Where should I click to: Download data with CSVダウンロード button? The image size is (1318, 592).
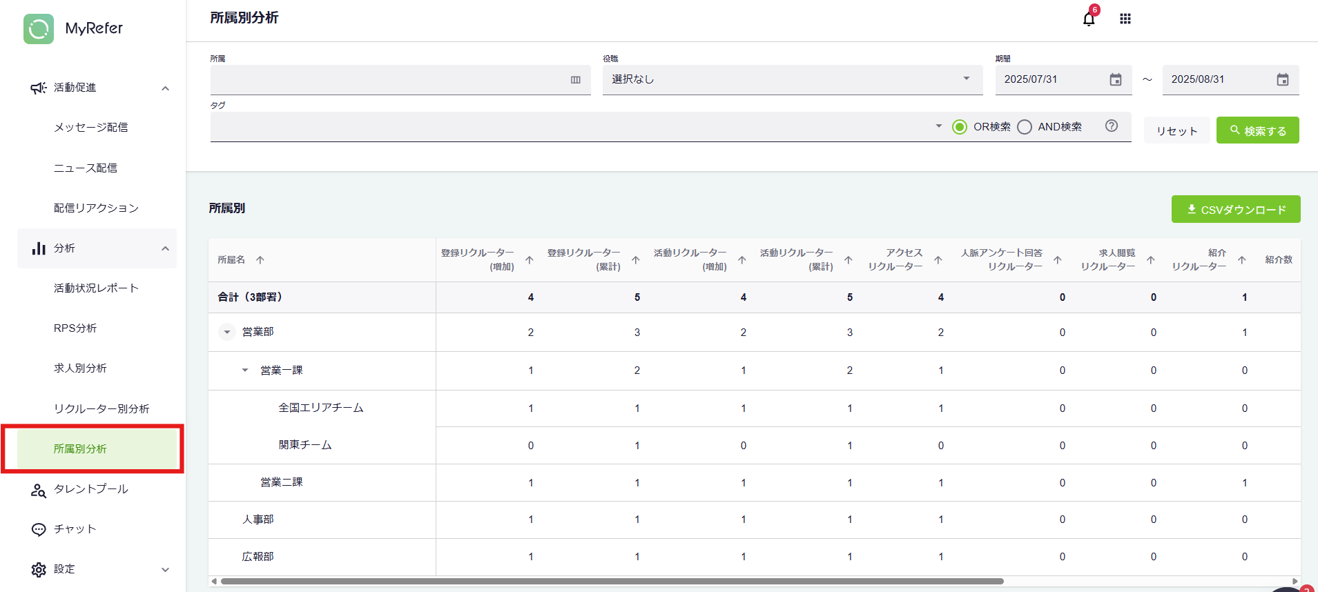1235,209
